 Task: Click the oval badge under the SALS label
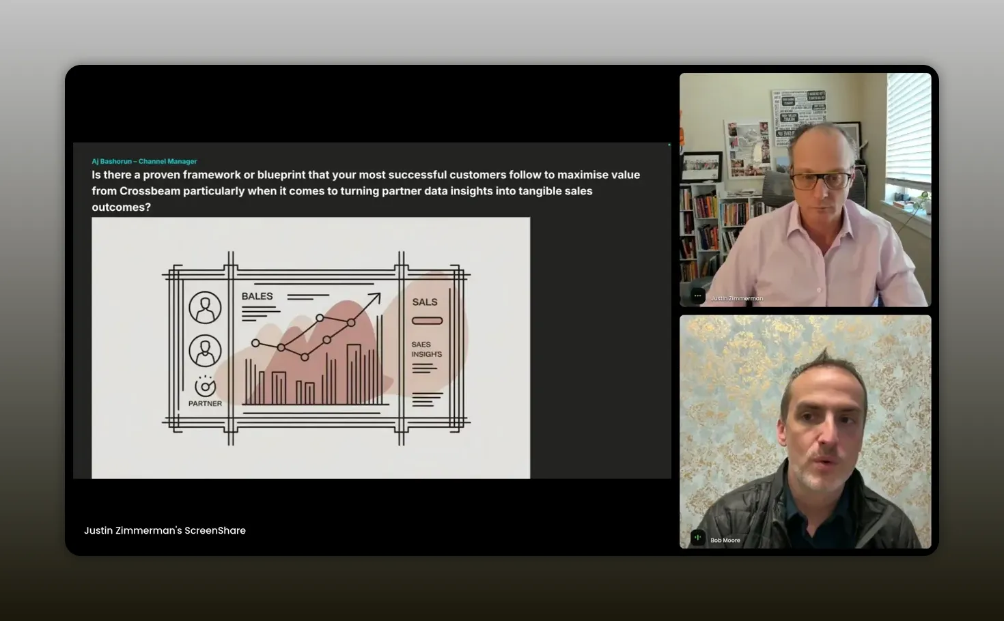[x=426, y=319]
